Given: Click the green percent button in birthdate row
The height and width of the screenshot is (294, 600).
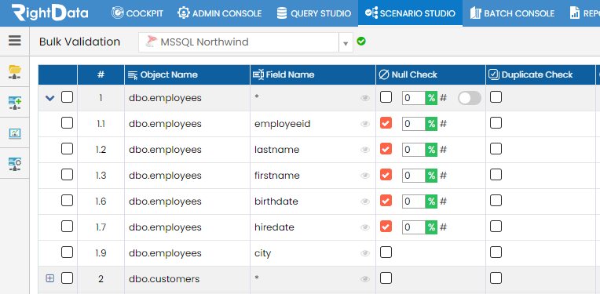Looking at the screenshot, I should pyautogui.click(x=431, y=201).
